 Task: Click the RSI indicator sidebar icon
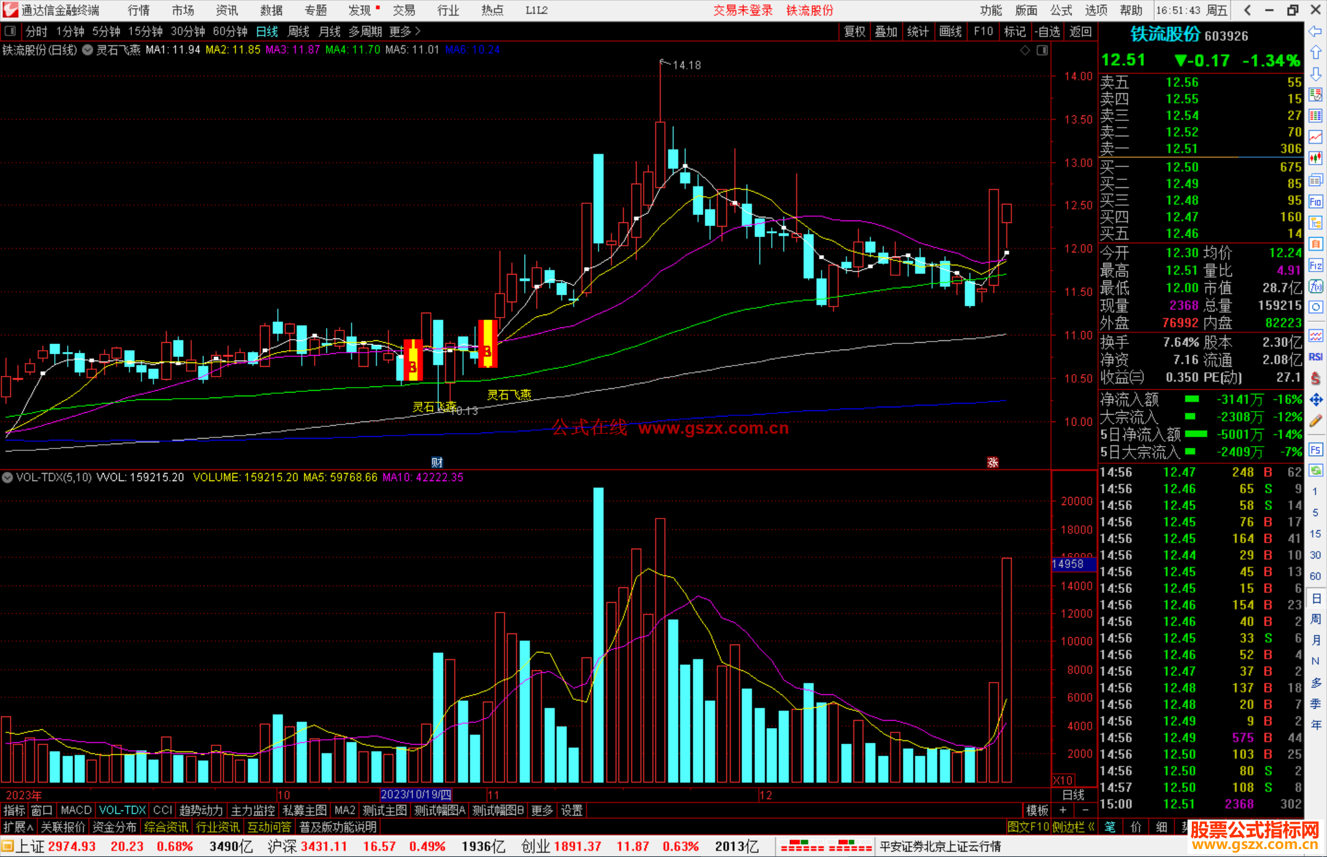1315,357
